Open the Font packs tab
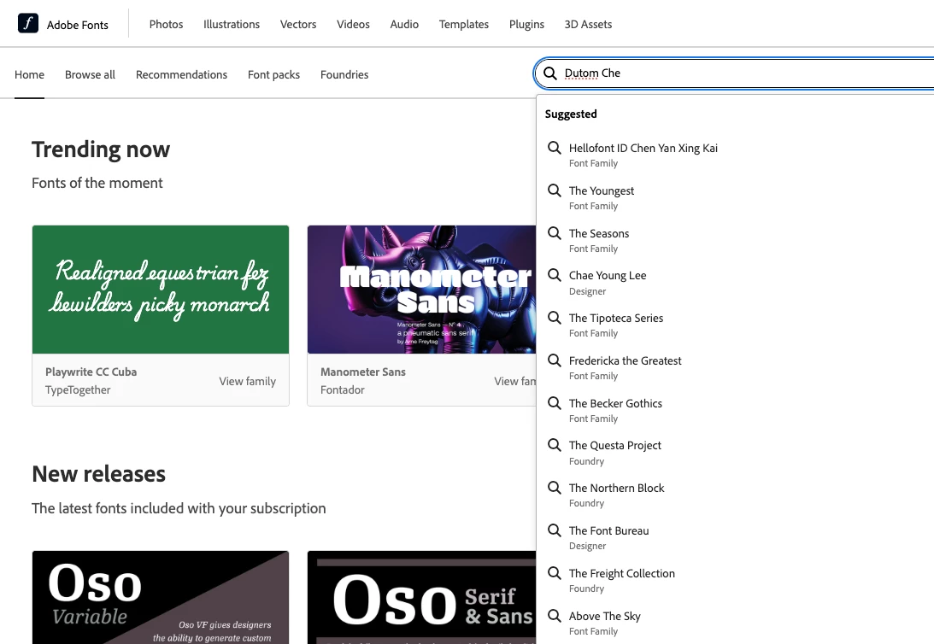The image size is (934, 644). pyautogui.click(x=274, y=75)
